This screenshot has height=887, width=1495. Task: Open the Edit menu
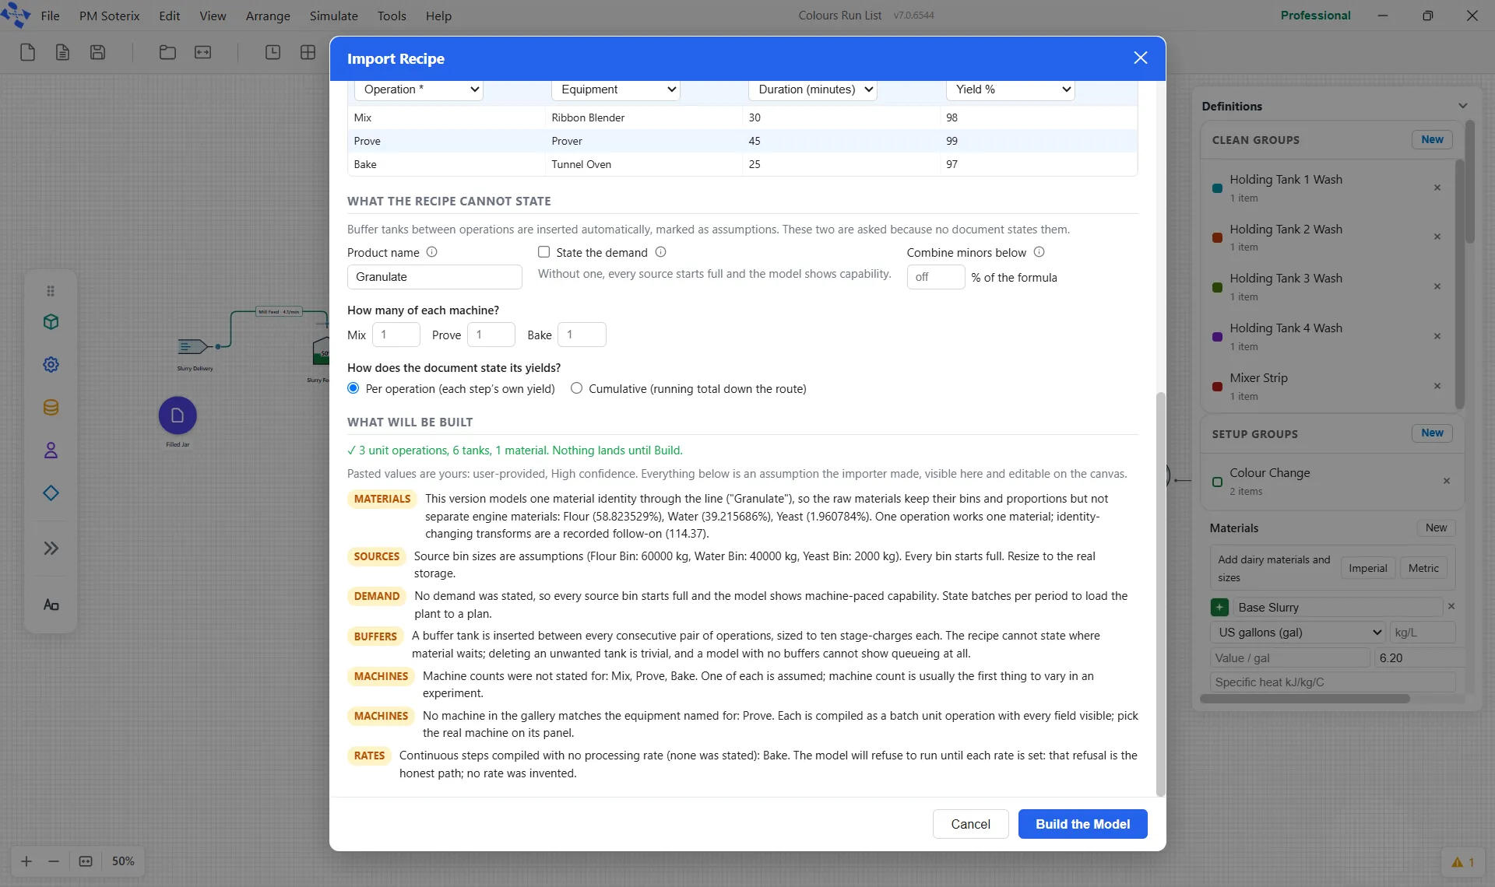pos(169,16)
